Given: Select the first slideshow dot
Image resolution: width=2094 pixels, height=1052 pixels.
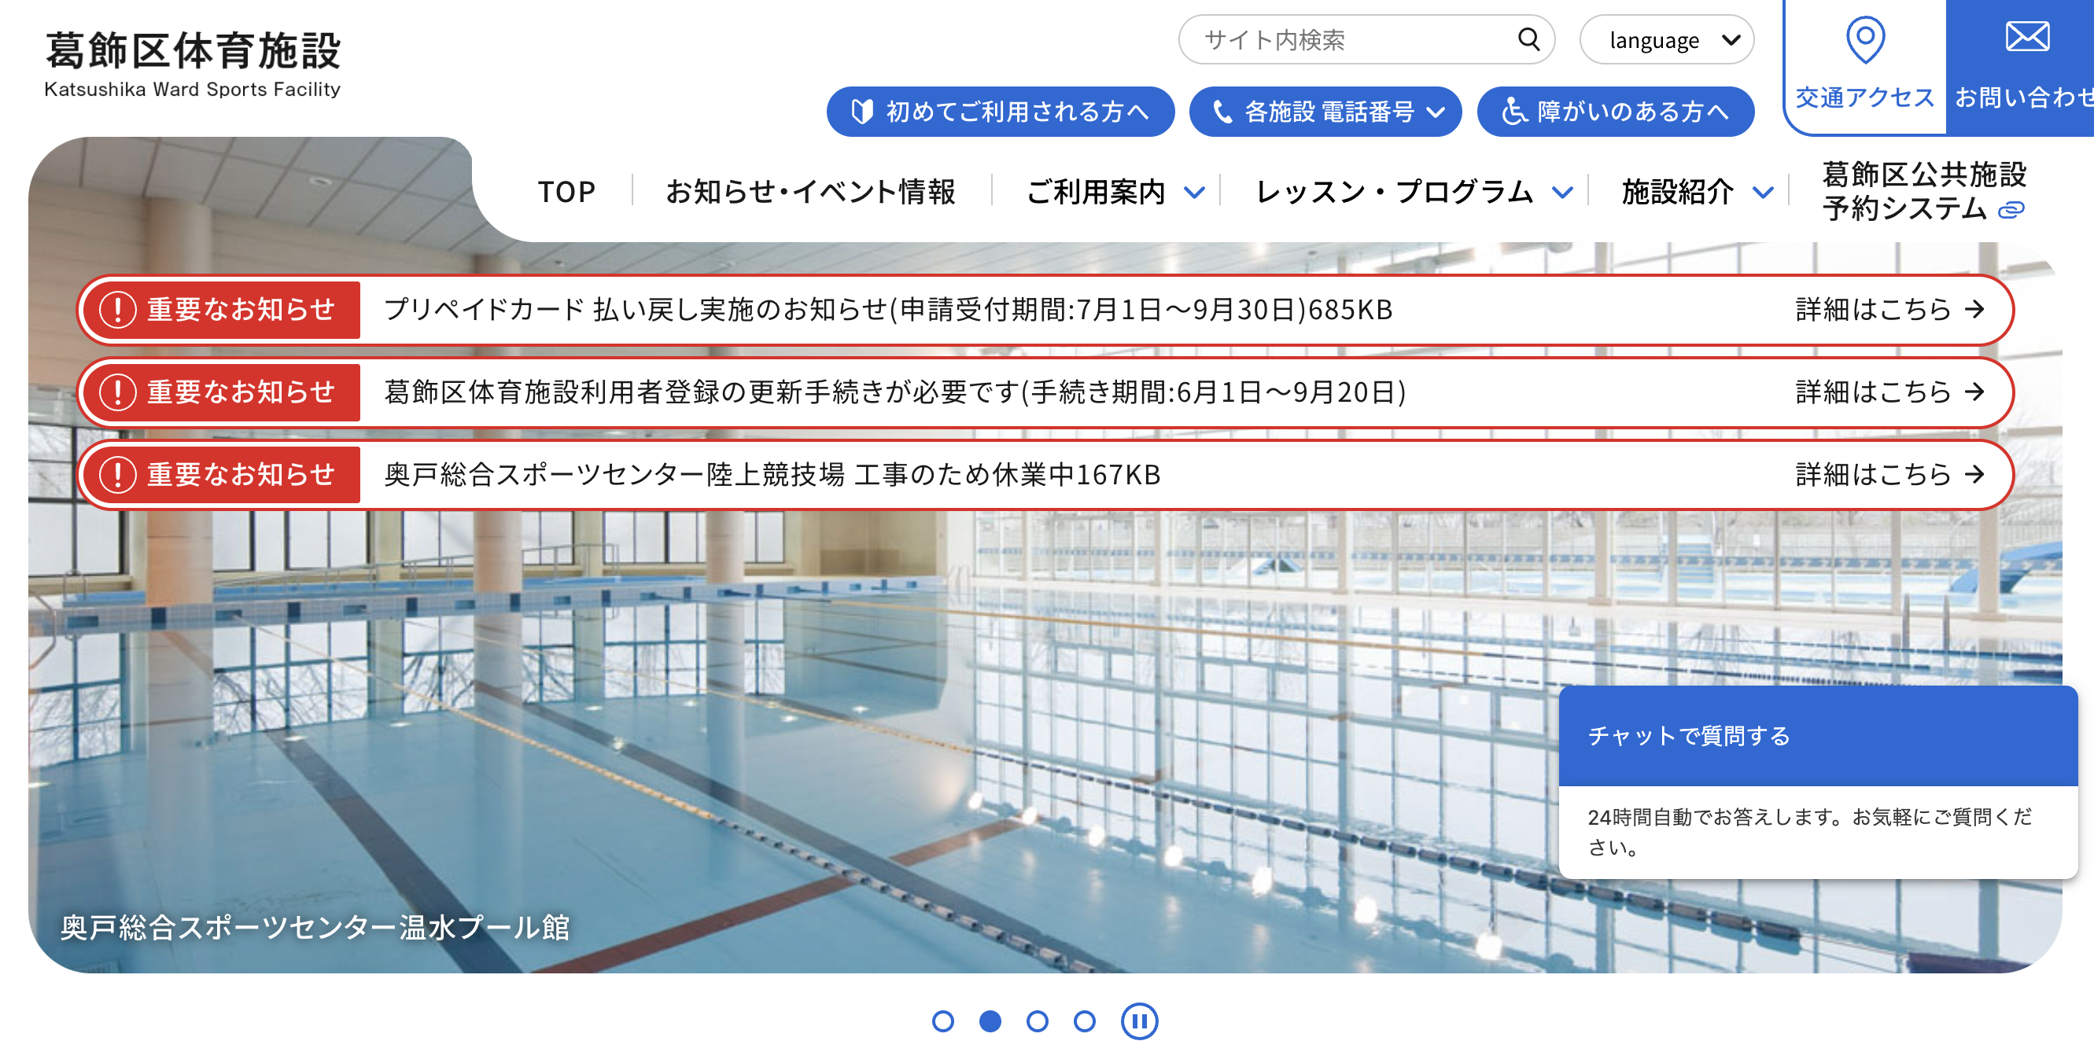Looking at the screenshot, I should click(943, 1021).
